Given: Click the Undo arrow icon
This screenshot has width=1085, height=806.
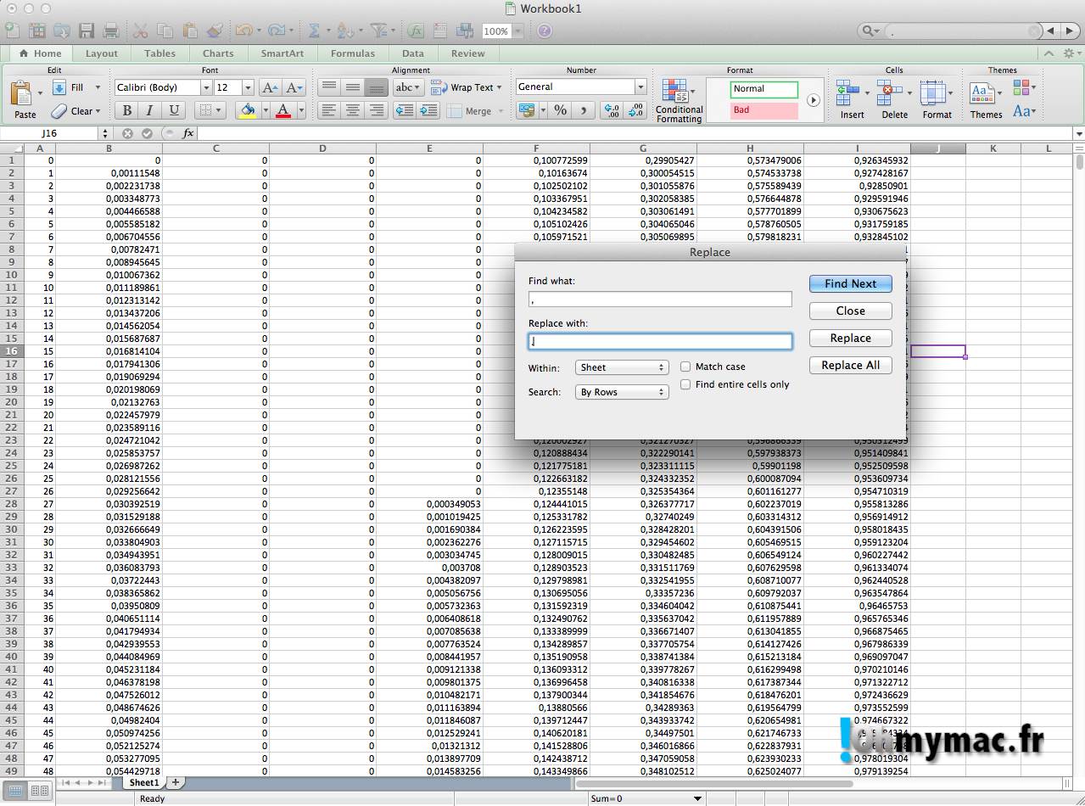Looking at the screenshot, I should [243, 31].
